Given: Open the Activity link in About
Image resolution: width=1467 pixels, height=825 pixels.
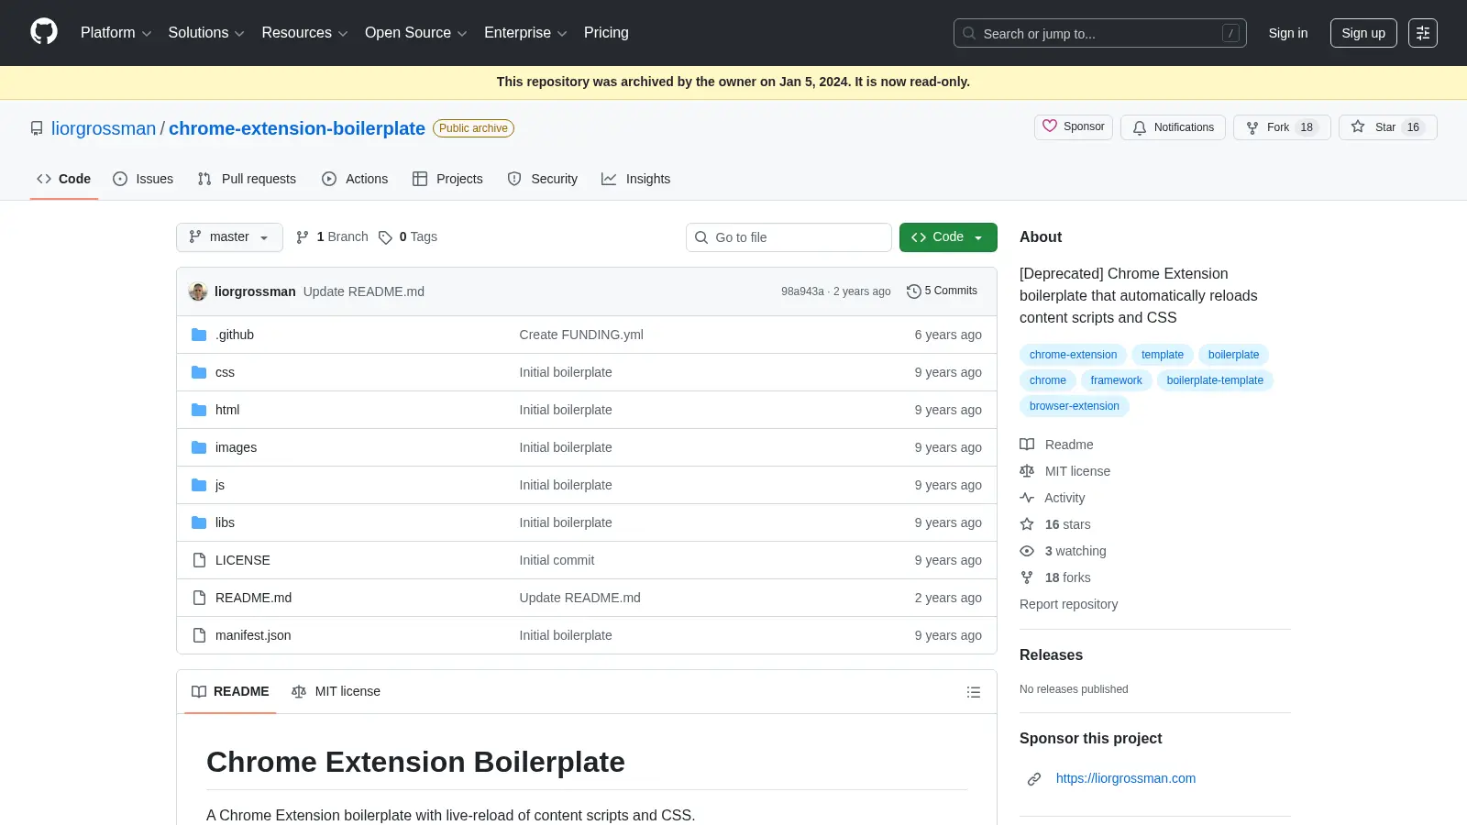Looking at the screenshot, I should click(1053, 498).
